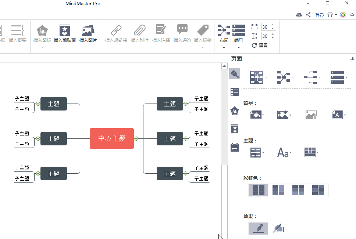Collapse the bottom-left topic's subtopics
This screenshot has height=239, width=356.
tap(38, 174)
